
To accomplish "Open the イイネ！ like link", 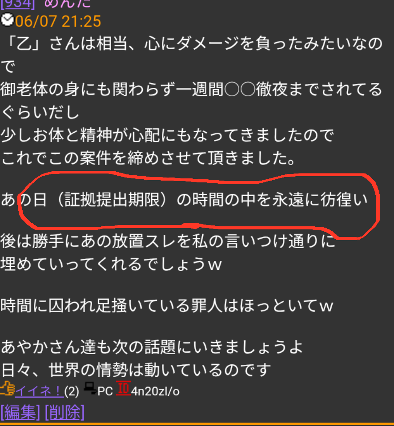I will point(39,391).
